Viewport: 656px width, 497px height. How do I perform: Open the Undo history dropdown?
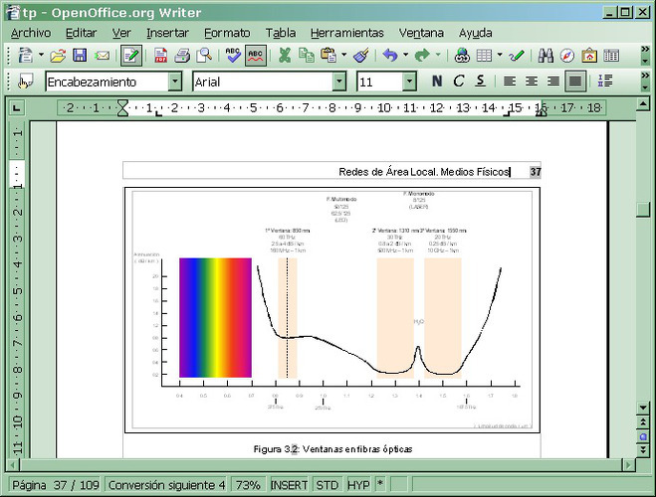click(x=405, y=55)
